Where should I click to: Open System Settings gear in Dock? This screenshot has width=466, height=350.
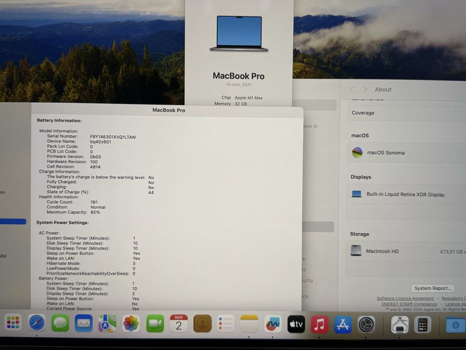[366, 324]
